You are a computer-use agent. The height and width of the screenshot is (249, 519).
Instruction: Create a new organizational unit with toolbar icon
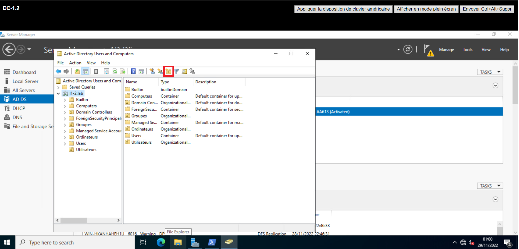coord(169,71)
